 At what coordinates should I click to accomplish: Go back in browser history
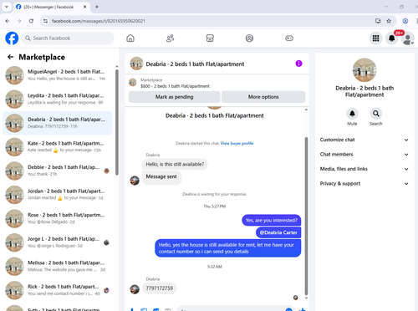click(x=8, y=21)
